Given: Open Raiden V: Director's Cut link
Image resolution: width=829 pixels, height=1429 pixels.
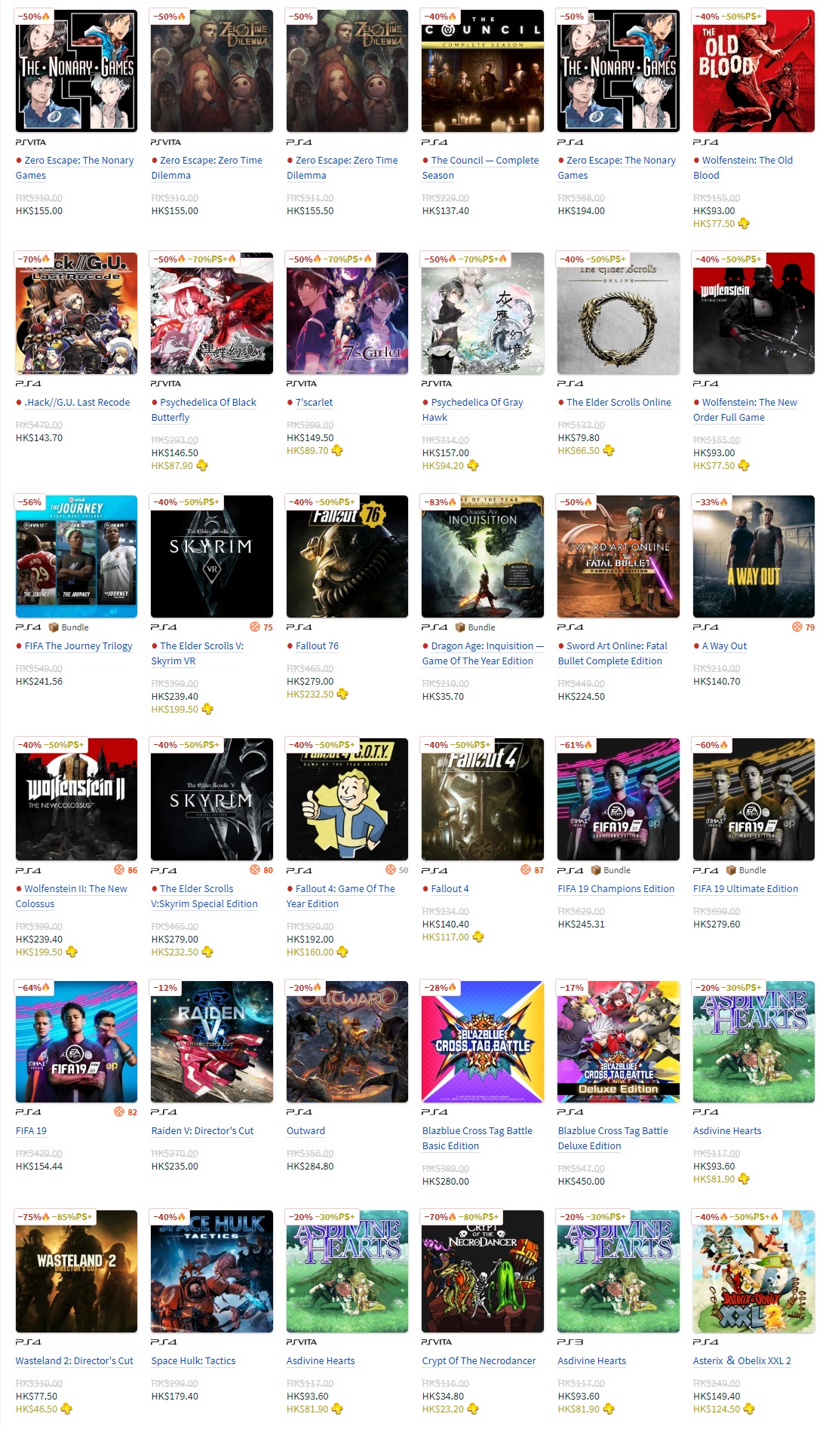Looking at the screenshot, I should point(202,1130).
